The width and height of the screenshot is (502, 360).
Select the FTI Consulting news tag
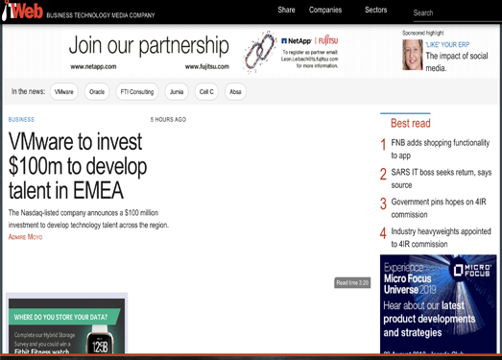(137, 92)
